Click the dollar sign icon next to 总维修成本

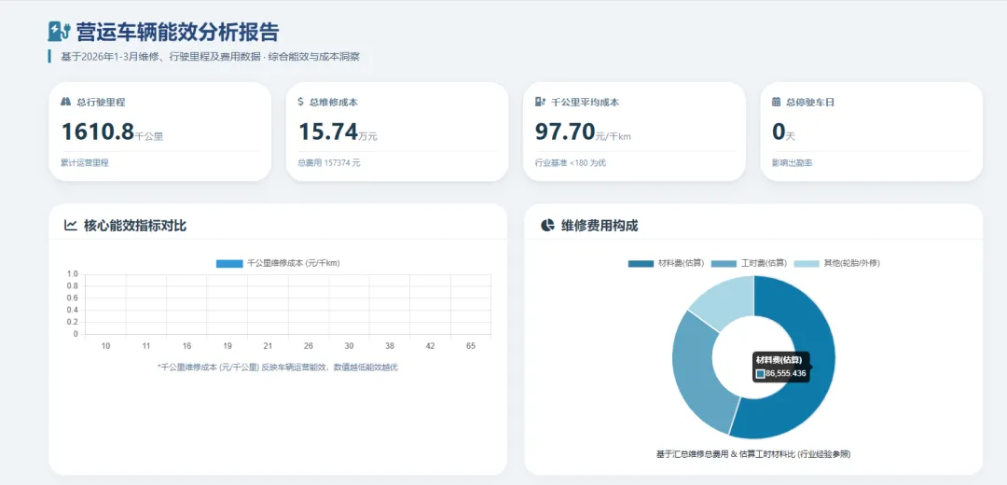pos(300,102)
